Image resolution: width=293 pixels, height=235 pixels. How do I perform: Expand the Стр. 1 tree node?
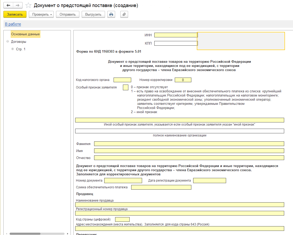pyautogui.click(x=12, y=49)
